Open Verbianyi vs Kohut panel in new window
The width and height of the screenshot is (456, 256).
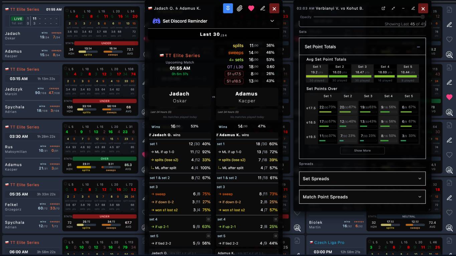[383, 8]
